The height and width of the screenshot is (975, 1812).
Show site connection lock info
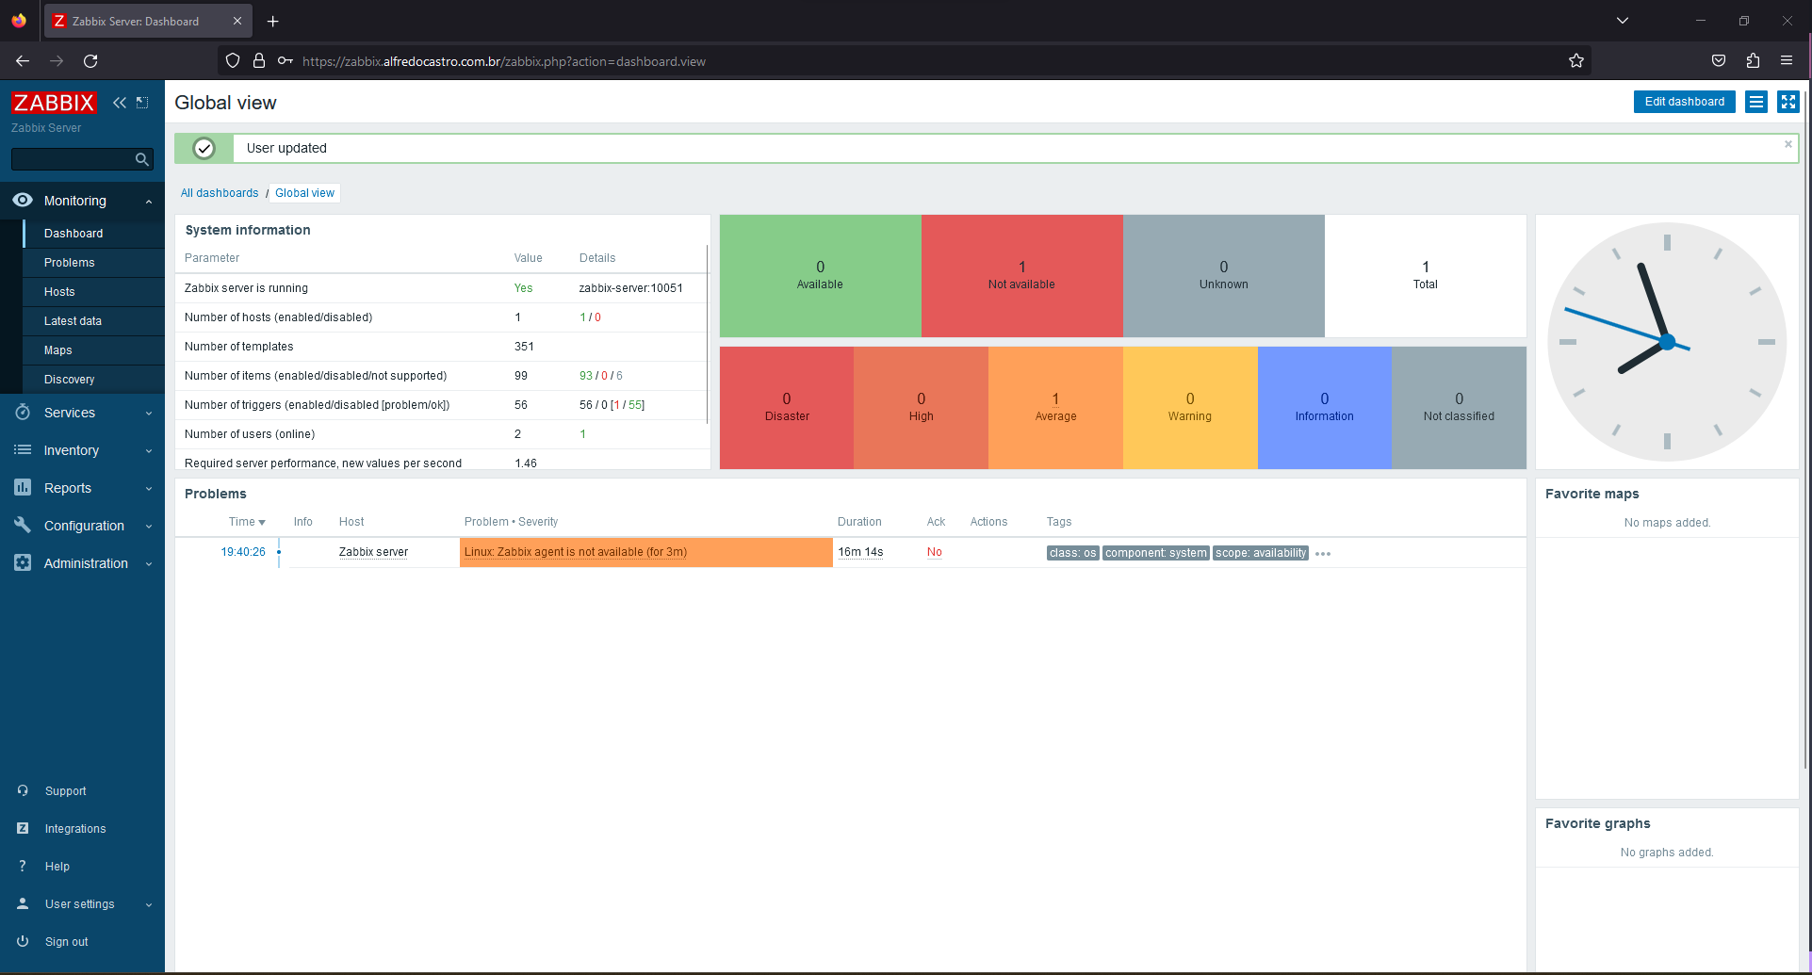[259, 61]
